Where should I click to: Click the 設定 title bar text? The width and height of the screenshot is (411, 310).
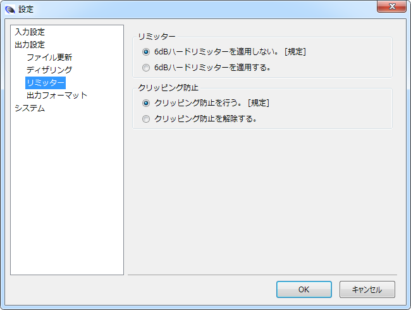pyautogui.click(x=26, y=9)
